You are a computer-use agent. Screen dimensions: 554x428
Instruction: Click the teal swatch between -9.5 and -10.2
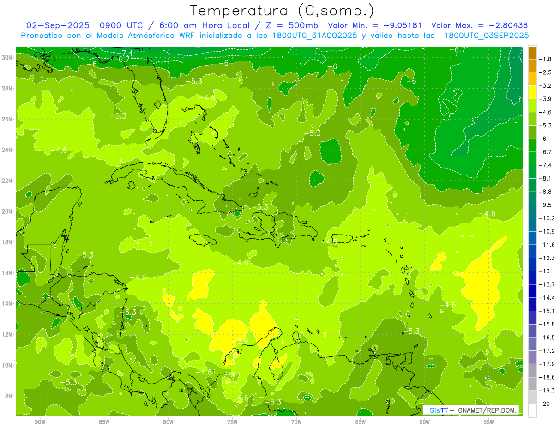pyautogui.click(x=532, y=212)
